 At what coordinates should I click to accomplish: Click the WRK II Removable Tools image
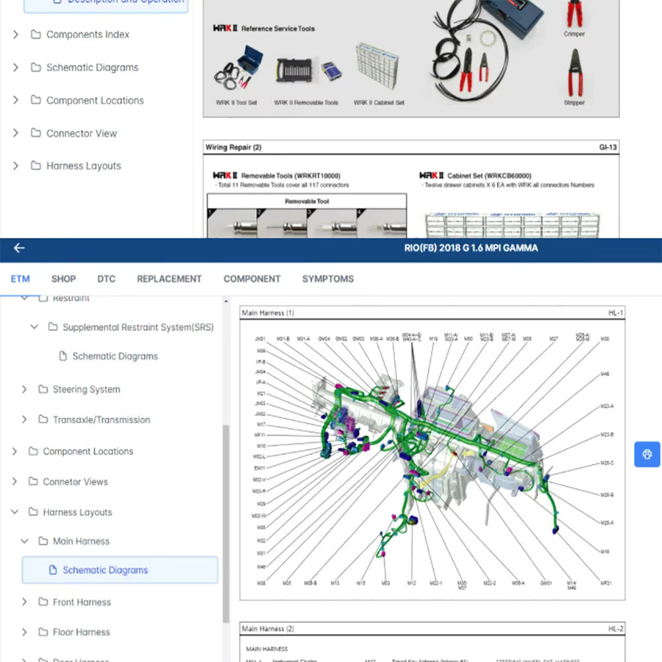pyautogui.click(x=309, y=70)
